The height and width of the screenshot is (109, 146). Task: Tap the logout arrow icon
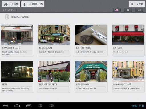pos(139,10)
